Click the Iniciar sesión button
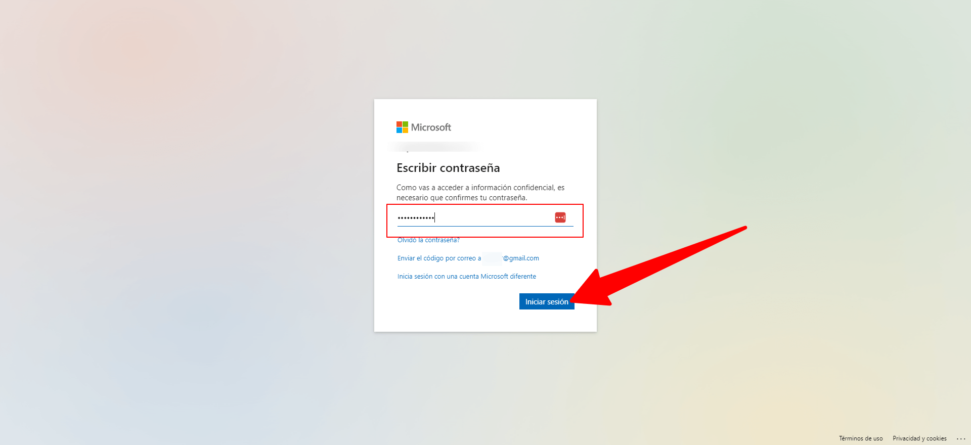 tap(547, 301)
